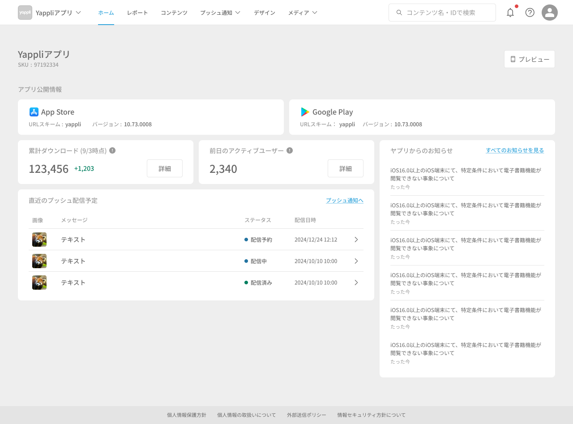Click info icon beside 累計ダウンロード
Screen dimensions: 573x424
[112, 150]
